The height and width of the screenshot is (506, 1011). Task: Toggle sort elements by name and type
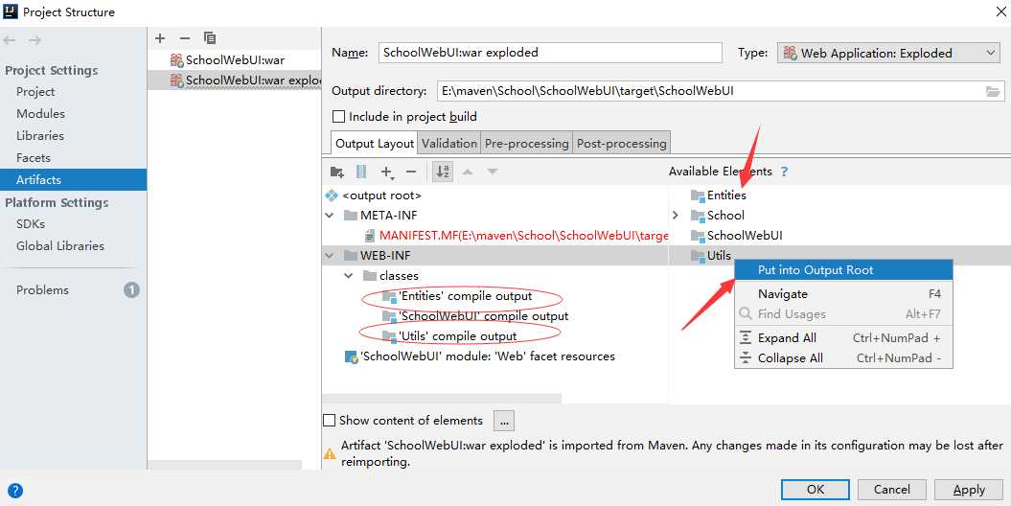coord(443,172)
